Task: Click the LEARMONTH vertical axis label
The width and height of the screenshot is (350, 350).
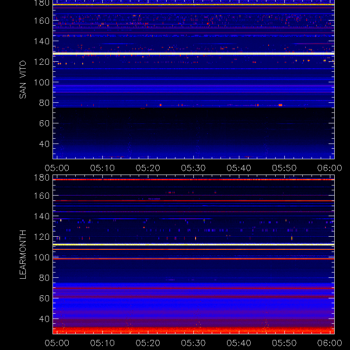Action: click(x=23, y=255)
